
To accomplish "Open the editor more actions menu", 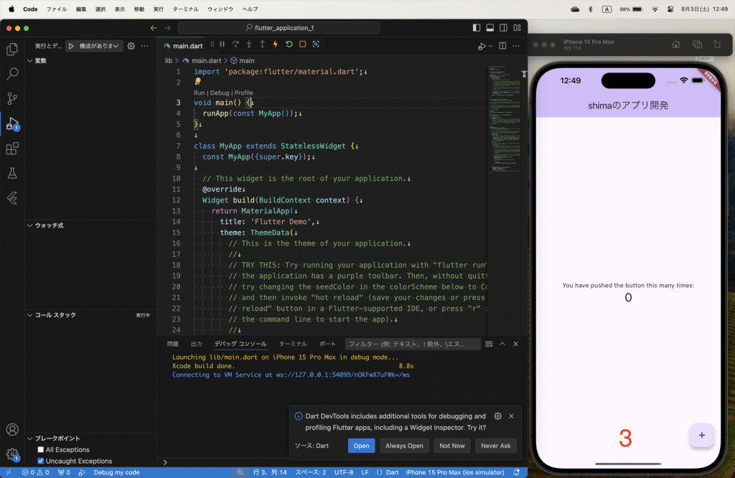I will [515, 46].
